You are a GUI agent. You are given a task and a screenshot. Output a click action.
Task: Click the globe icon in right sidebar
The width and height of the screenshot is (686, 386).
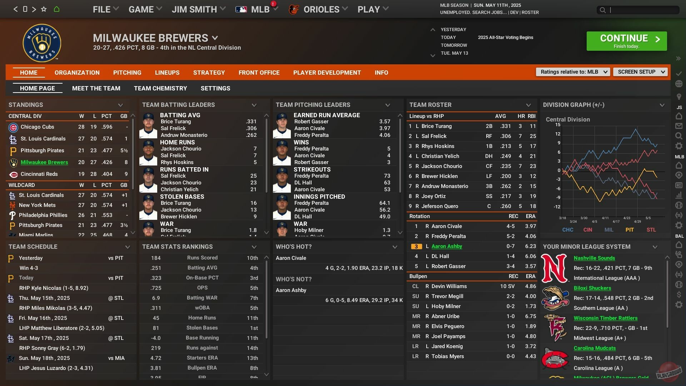(679, 84)
